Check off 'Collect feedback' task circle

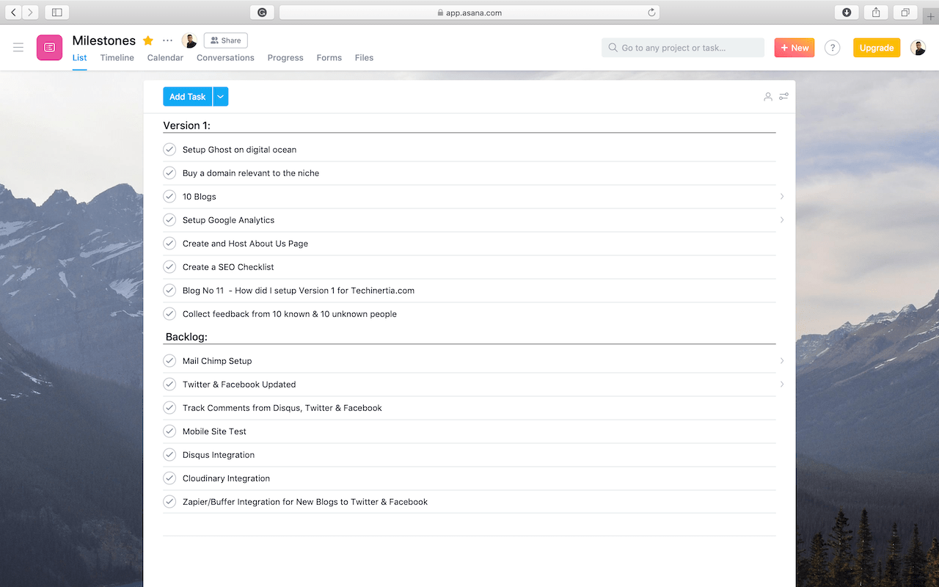click(169, 314)
